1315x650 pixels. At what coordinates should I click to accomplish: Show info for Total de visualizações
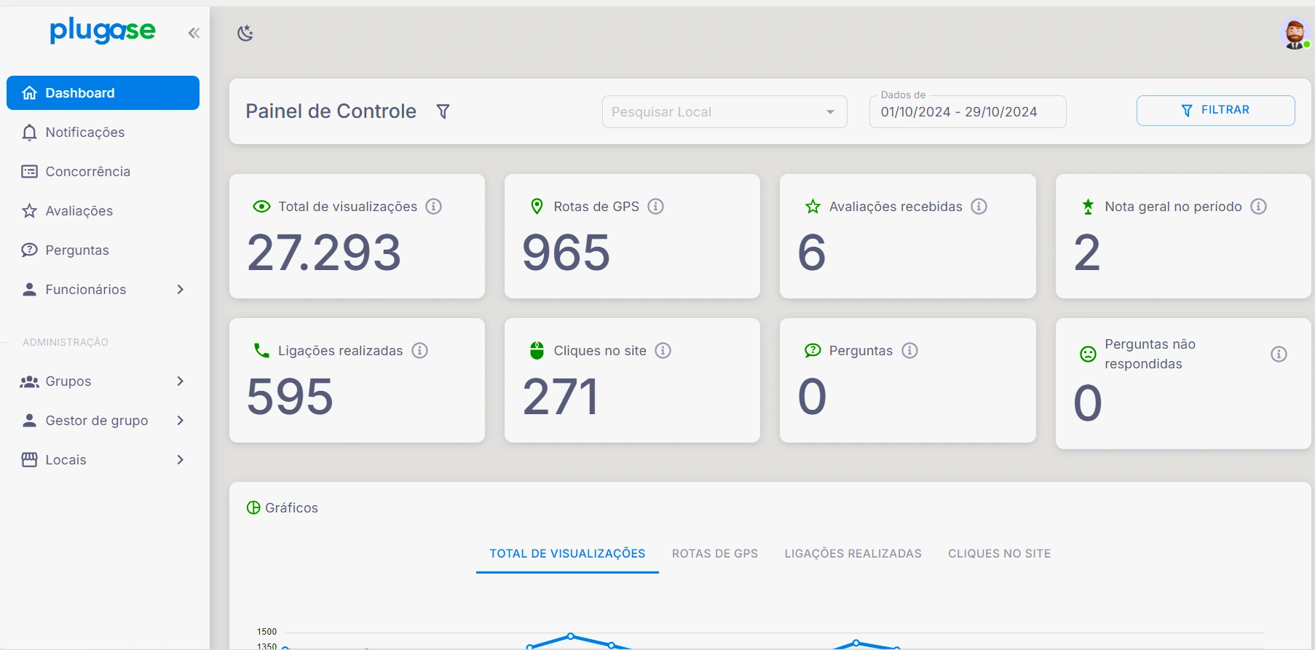tap(434, 207)
